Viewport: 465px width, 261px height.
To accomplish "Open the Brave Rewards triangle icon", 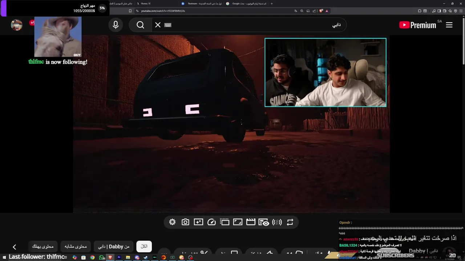I will 327,11.
